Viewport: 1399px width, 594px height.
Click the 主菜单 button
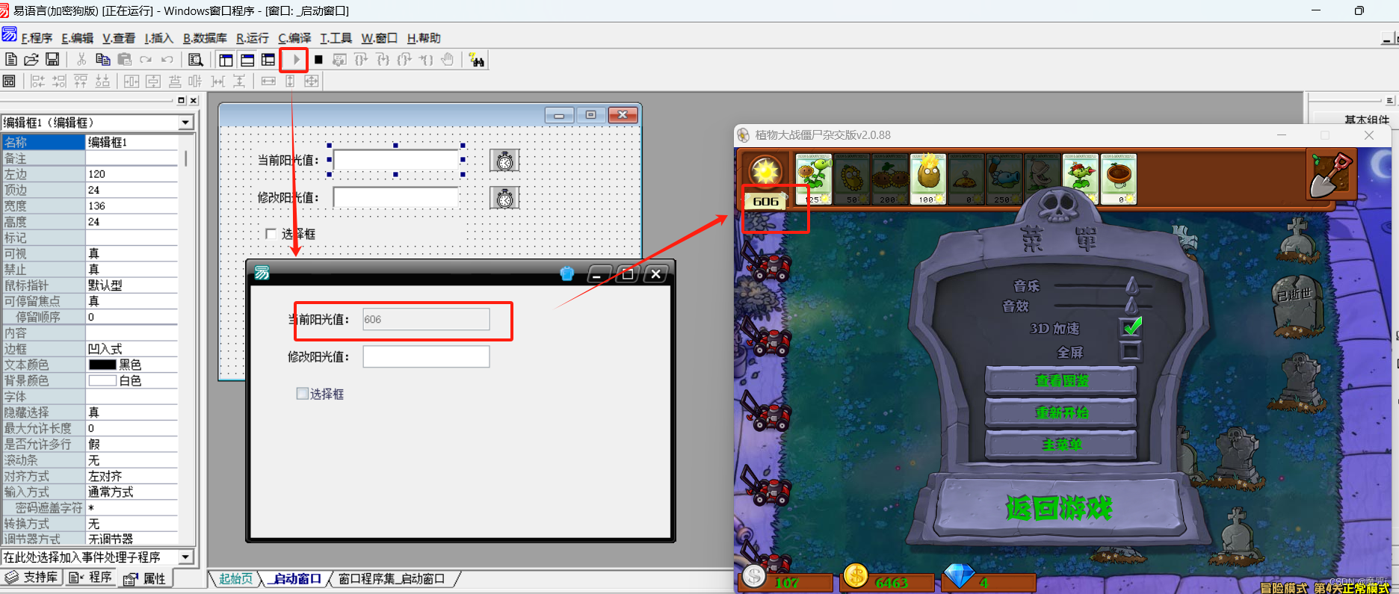[x=1061, y=445]
